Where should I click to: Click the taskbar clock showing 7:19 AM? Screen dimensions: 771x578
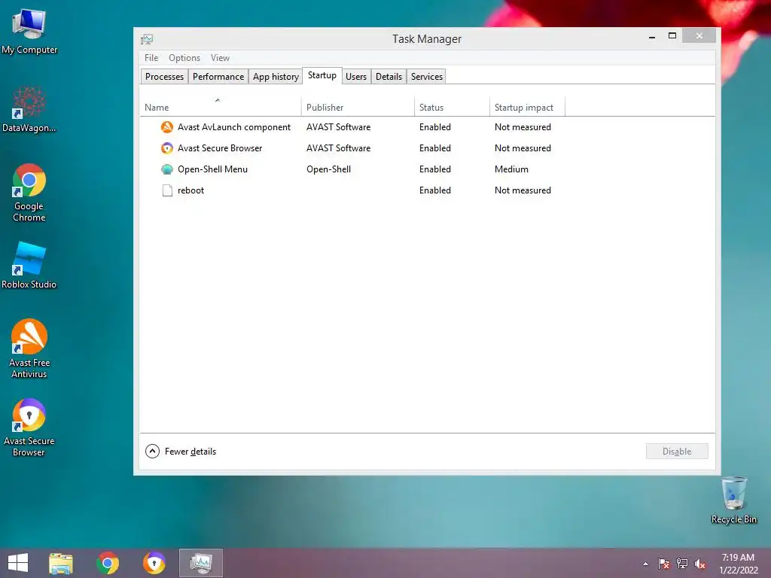(738, 564)
